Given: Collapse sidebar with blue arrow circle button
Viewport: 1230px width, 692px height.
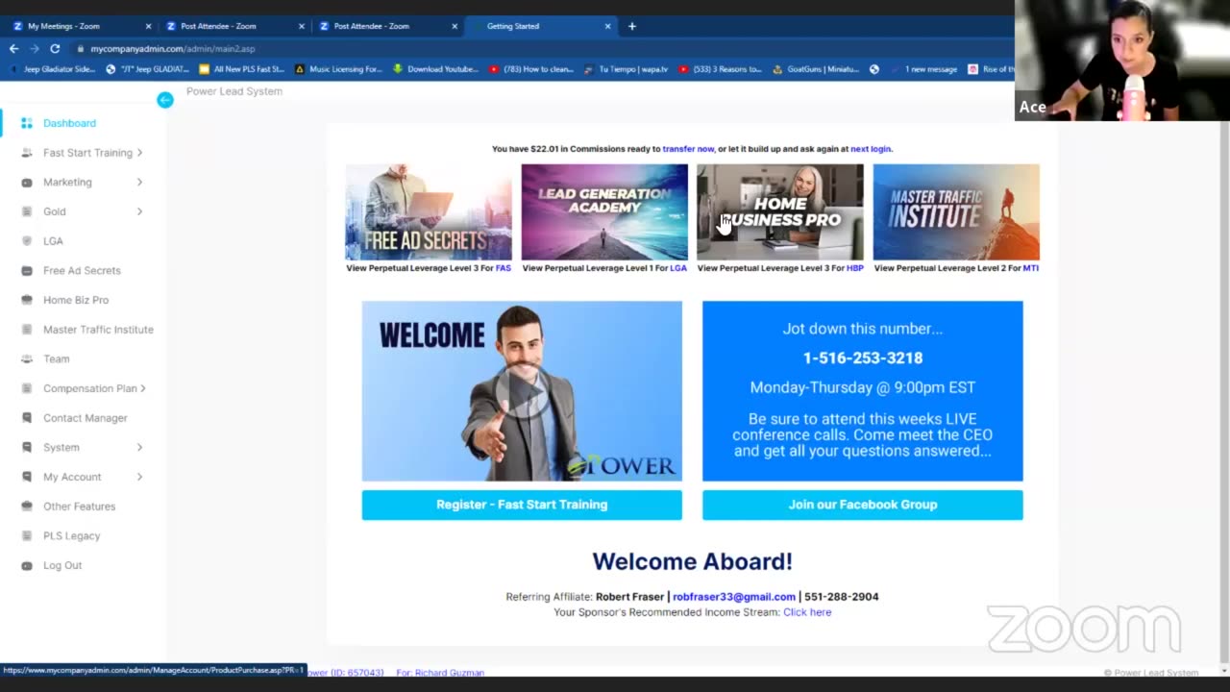Looking at the screenshot, I should (165, 100).
